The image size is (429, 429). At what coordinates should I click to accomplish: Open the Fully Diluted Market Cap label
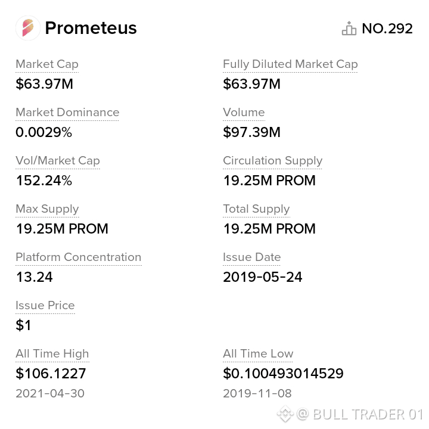click(x=290, y=64)
